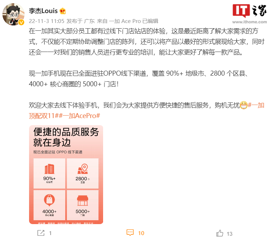Like the post with thumbs-up icon
The width and height of the screenshot is (271, 240).
220,233
